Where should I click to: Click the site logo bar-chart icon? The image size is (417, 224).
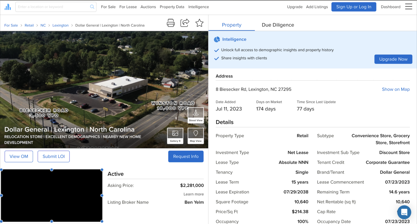8,7
